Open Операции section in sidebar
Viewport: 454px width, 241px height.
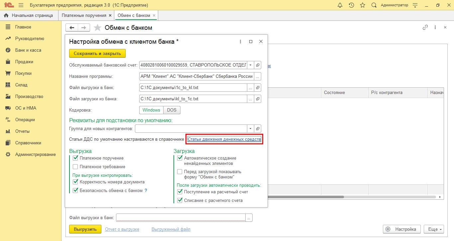click(x=31, y=120)
